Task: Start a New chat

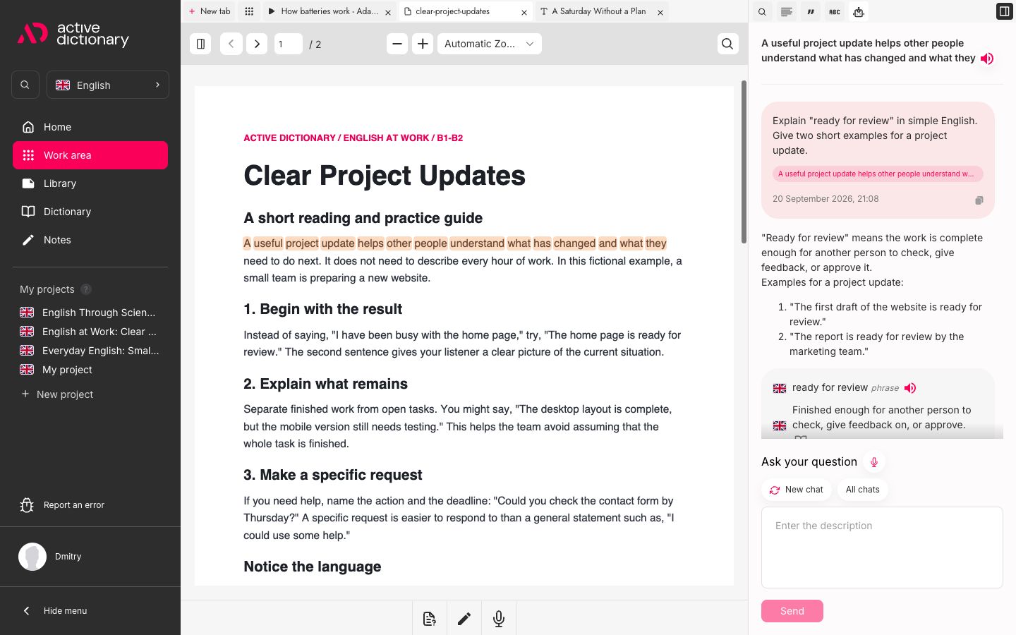Action: coord(797,490)
